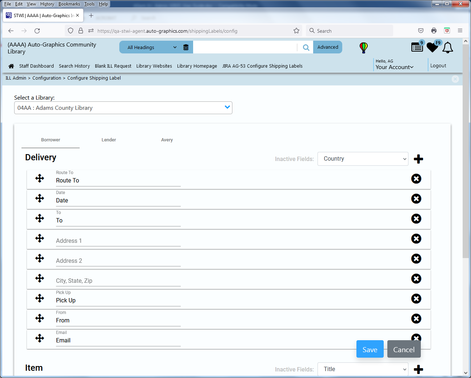The width and height of the screenshot is (471, 378).
Task: Open Firefox application menu hamburger
Action: 460,31
